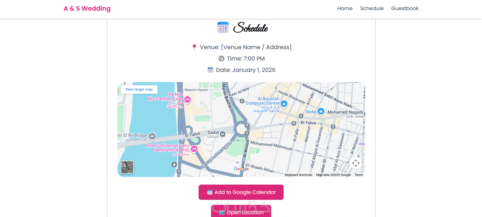Click the Google logo on map
Viewport: 482px width, 217px height.
pyautogui.click(x=241, y=169)
